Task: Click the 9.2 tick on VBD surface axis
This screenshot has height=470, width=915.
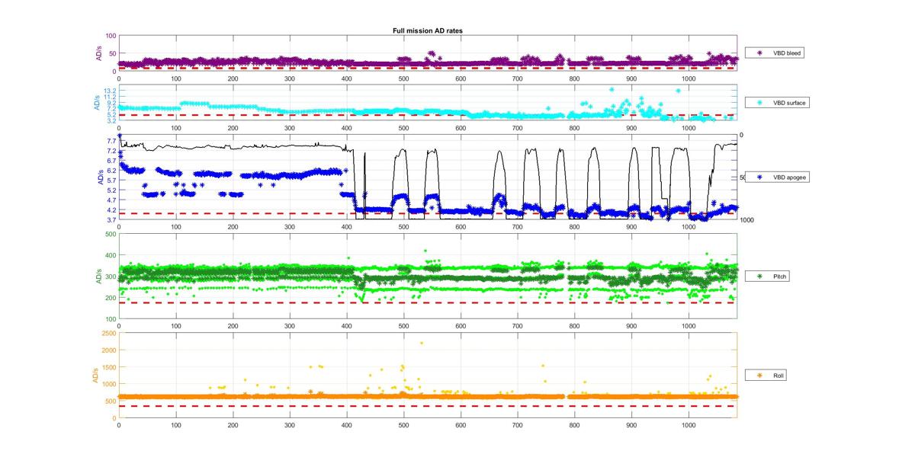Action: click(x=111, y=103)
